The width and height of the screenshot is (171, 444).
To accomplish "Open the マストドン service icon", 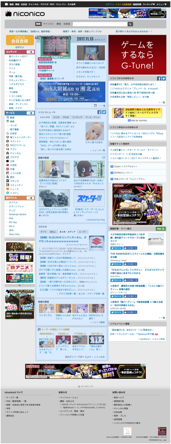I will [7, 141].
